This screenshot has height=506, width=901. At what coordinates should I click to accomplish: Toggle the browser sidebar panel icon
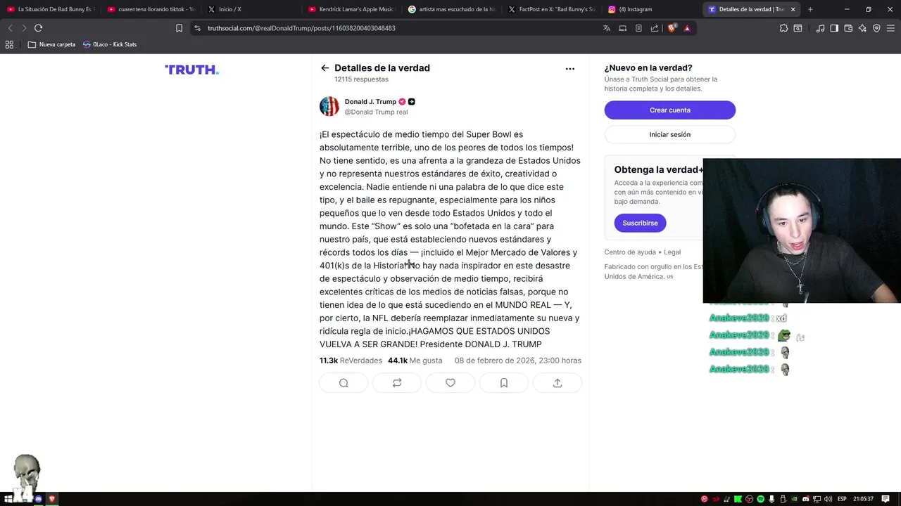click(x=834, y=28)
